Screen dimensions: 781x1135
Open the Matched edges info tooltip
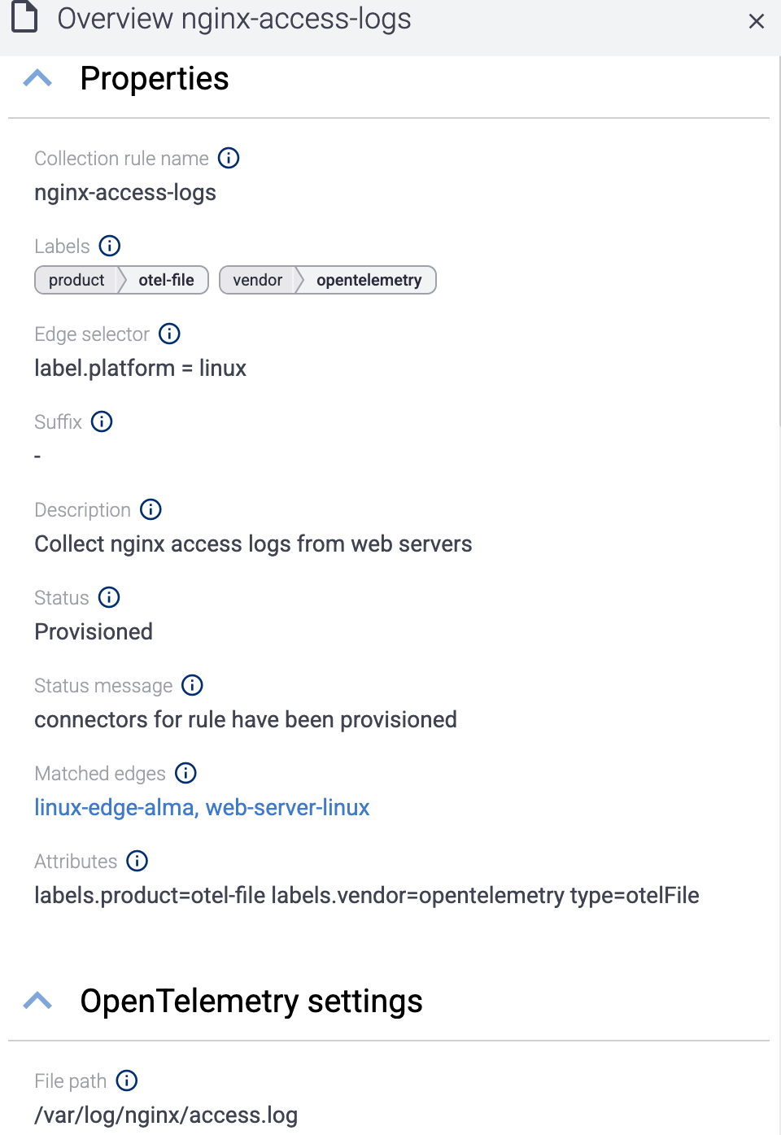coord(185,773)
